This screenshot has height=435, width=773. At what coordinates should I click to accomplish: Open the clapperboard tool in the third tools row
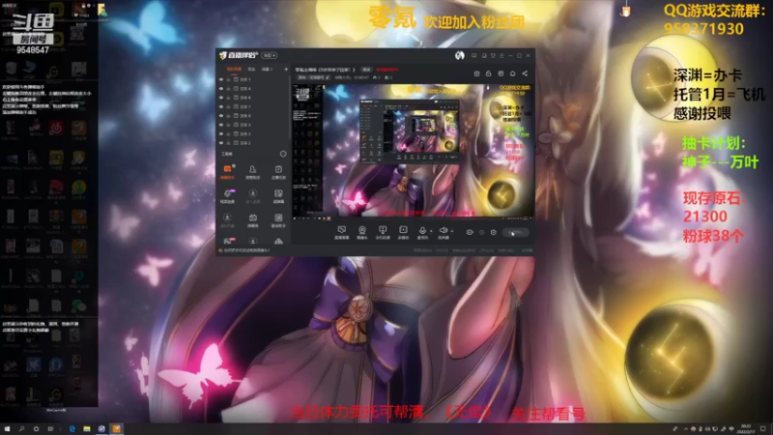click(252, 219)
